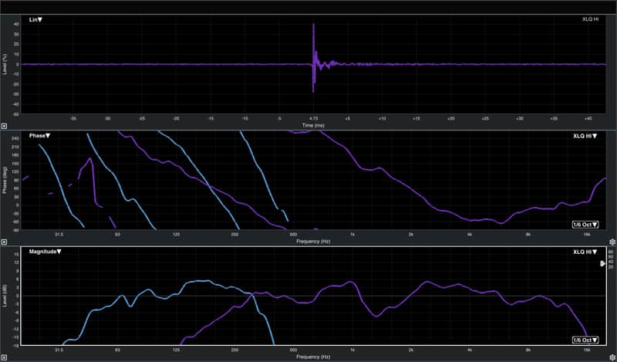The image size is (617, 362).
Task: Expand the XLQ HI trace selector in Magnitude graph
Action: point(585,252)
